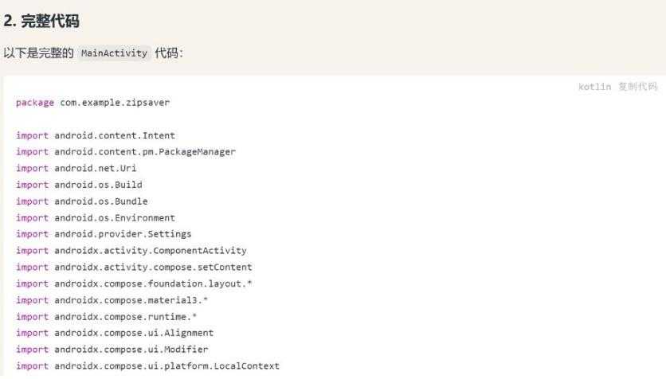The width and height of the screenshot is (666, 379).
Task: Click the platform.LocalContext import line
Action: pos(148,366)
